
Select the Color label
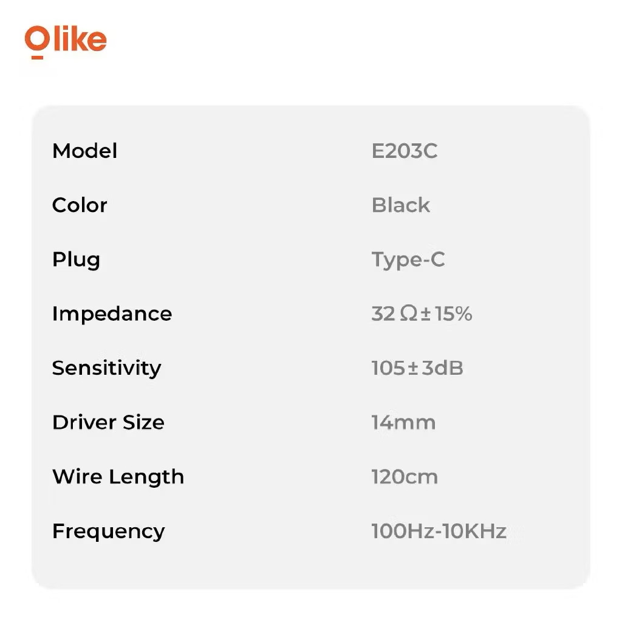click(x=80, y=205)
